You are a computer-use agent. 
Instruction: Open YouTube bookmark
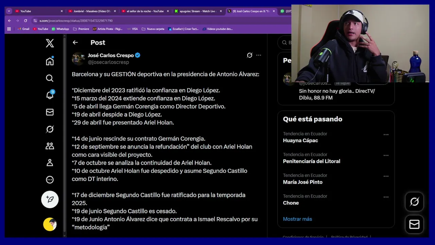40,29
